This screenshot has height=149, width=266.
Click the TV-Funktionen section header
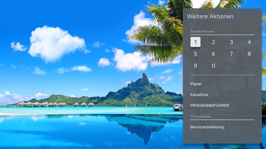(200, 117)
